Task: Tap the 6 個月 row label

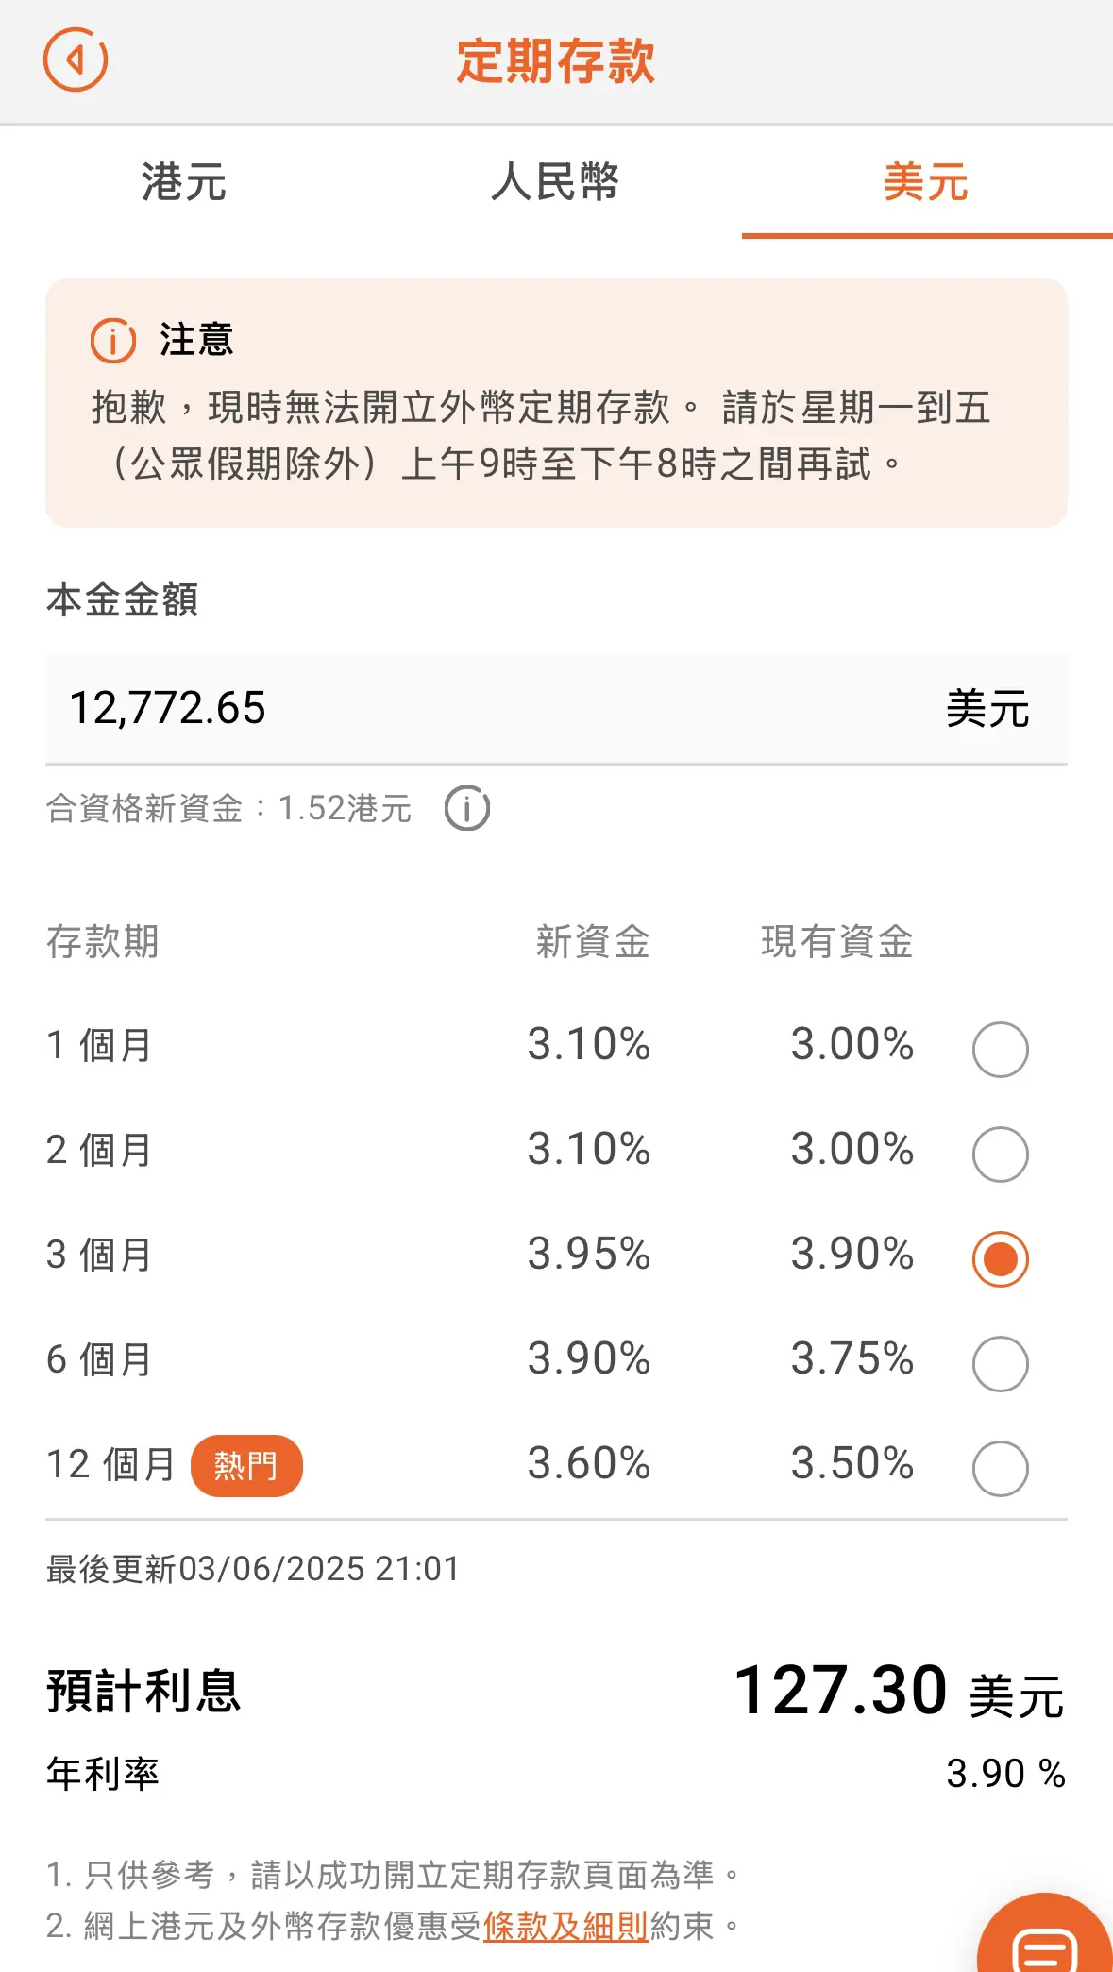Action: 99,1359
